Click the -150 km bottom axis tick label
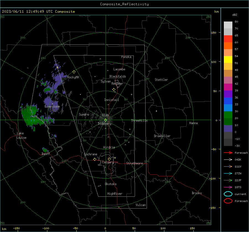The width and height of the screenshot is (249, 232). 16,228
